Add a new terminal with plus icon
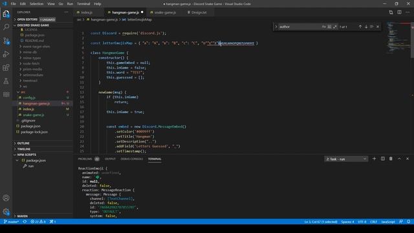This screenshot has height=233, width=414. pyautogui.click(x=374, y=159)
